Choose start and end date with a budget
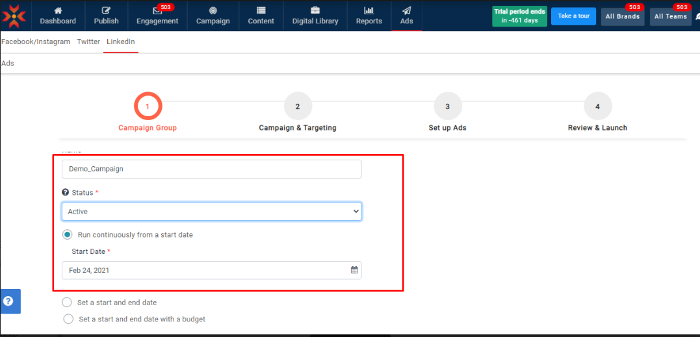 coord(68,319)
